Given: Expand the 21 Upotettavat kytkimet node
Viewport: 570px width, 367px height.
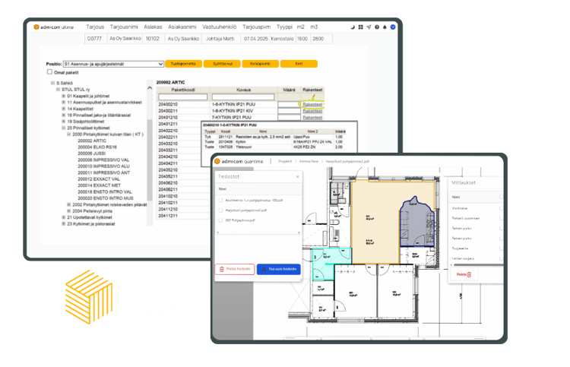Looking at the screenshot, I should click(63, 217).
